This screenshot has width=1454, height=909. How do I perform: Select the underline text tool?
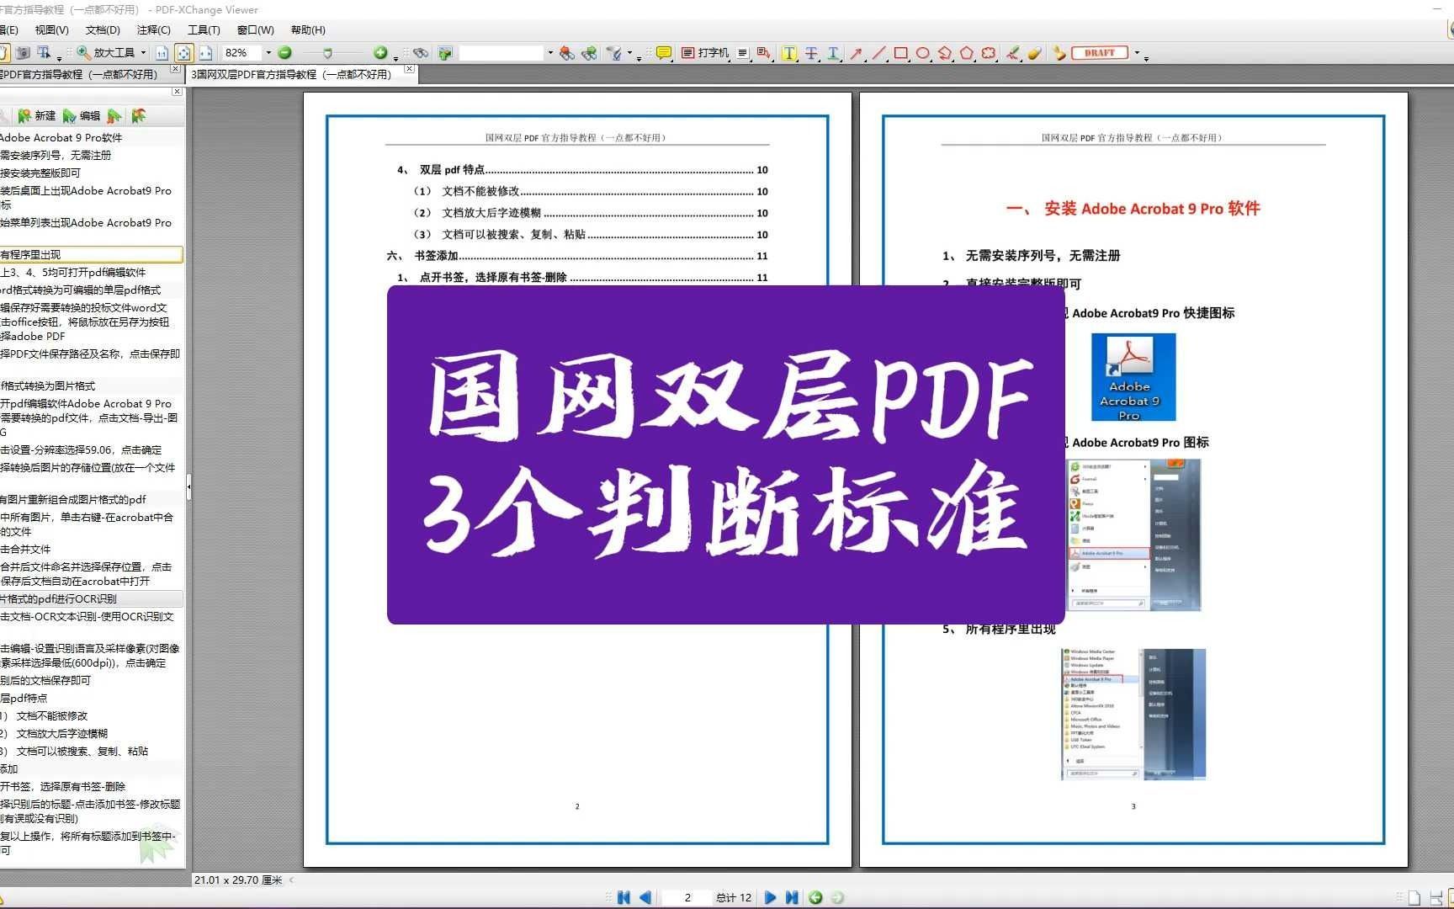[x=833, y=53]
